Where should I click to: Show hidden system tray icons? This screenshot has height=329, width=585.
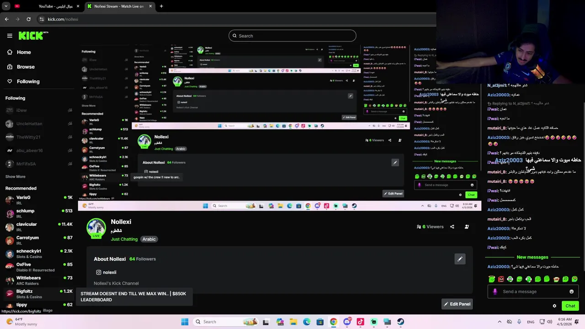(x=500, y=322)
